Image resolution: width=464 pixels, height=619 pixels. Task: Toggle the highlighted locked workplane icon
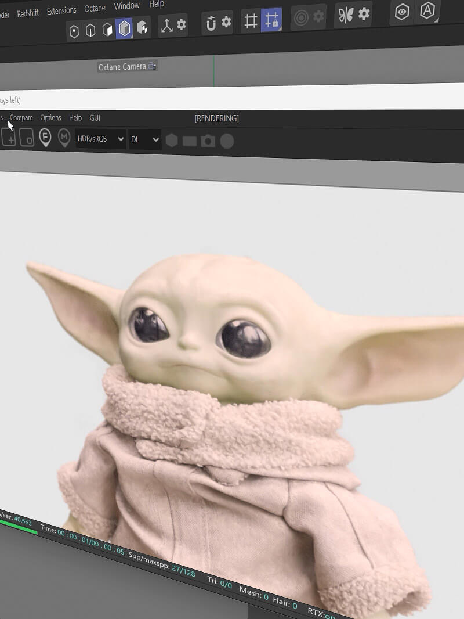[271, 19]
